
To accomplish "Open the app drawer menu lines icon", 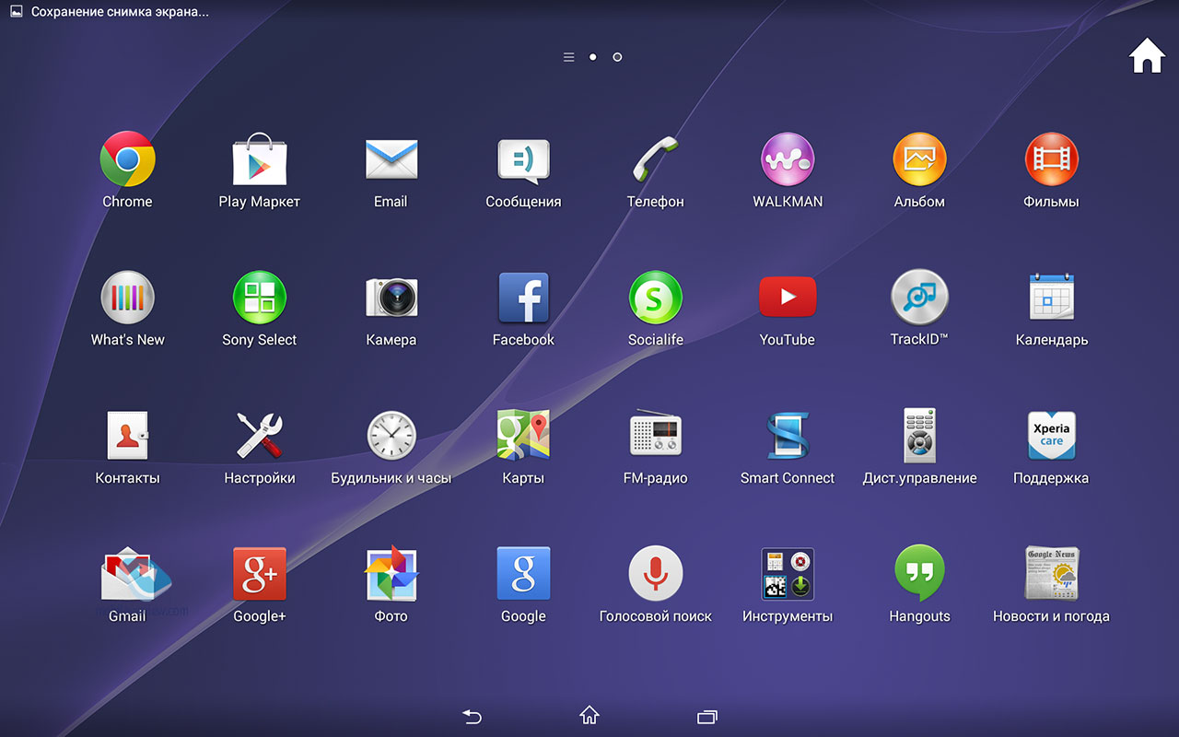I will 569,57.
